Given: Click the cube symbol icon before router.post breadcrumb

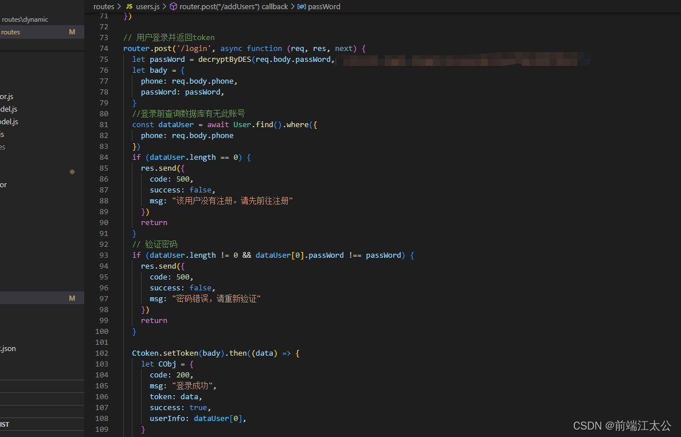Looking at the screenshot, I should (173, 6).
